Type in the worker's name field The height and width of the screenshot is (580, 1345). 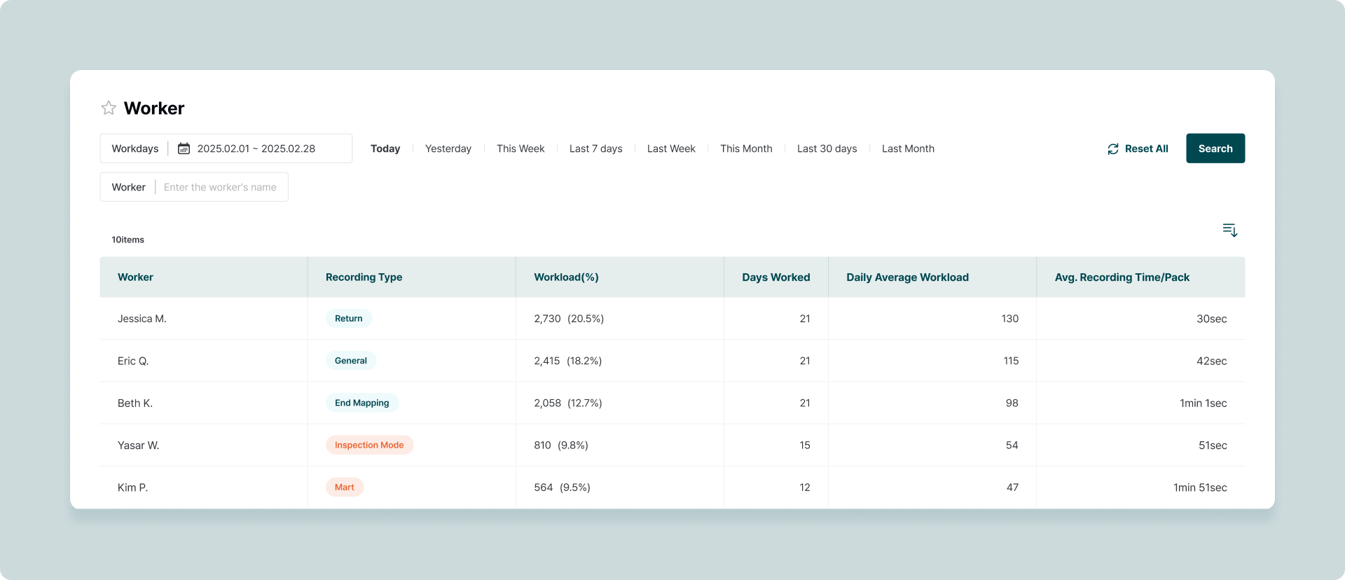click(x=220, y=187)
